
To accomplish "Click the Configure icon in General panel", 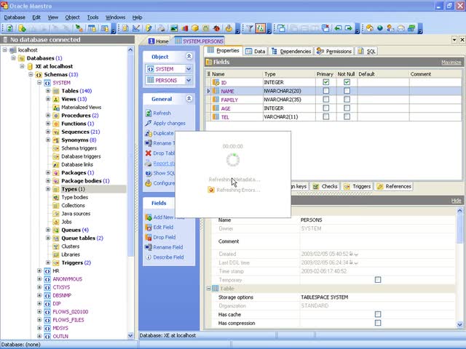I will pyautogui.click(x=149, y=183).
